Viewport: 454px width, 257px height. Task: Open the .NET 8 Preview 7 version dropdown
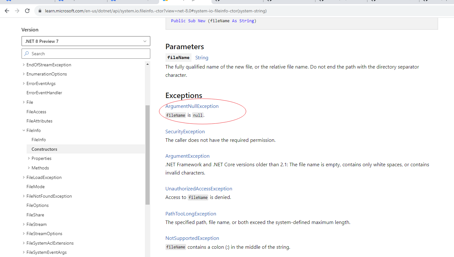point(86,41)
